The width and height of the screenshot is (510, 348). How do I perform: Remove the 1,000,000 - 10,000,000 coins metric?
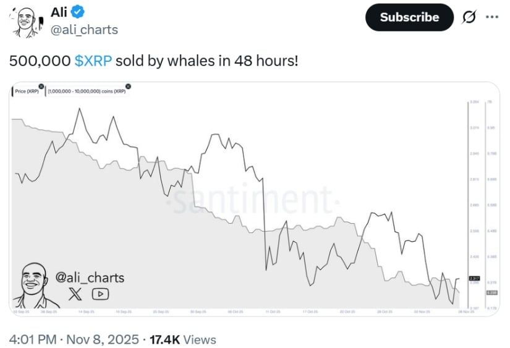128,86
